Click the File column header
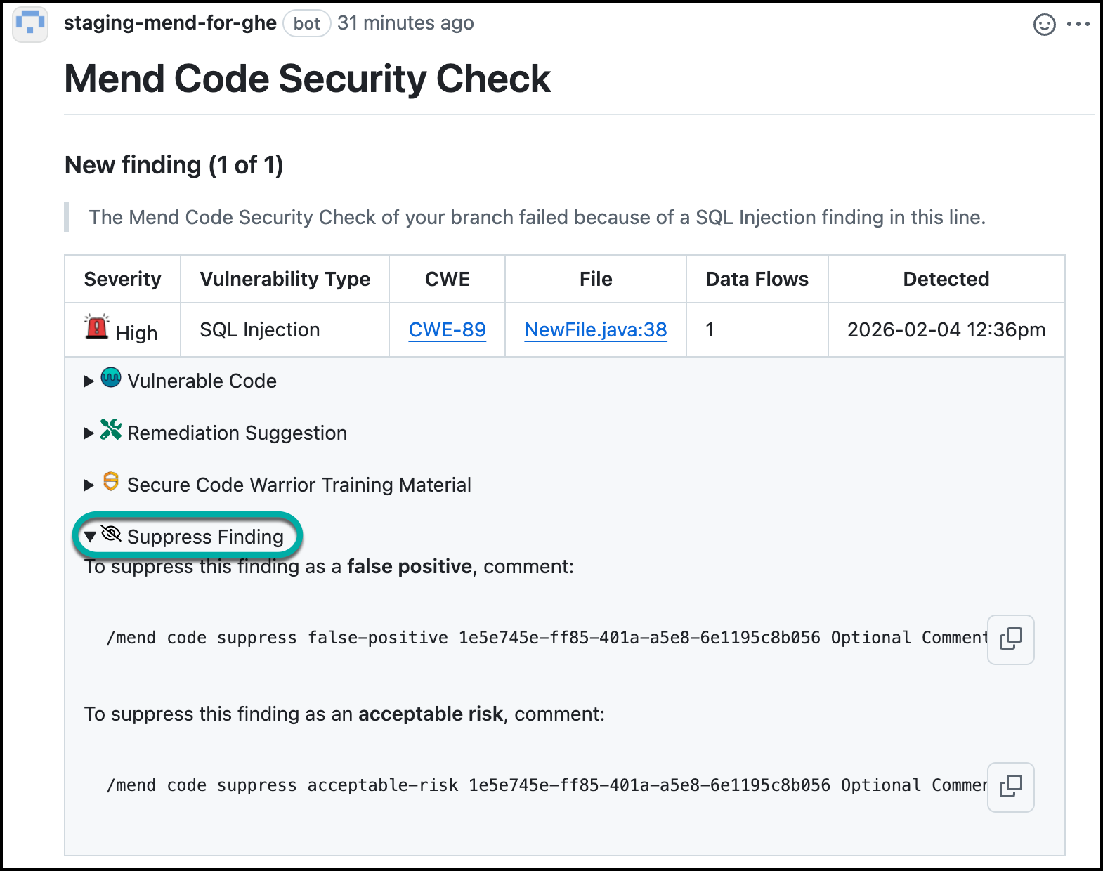The image size is (1103, 871). pos(596,279)
